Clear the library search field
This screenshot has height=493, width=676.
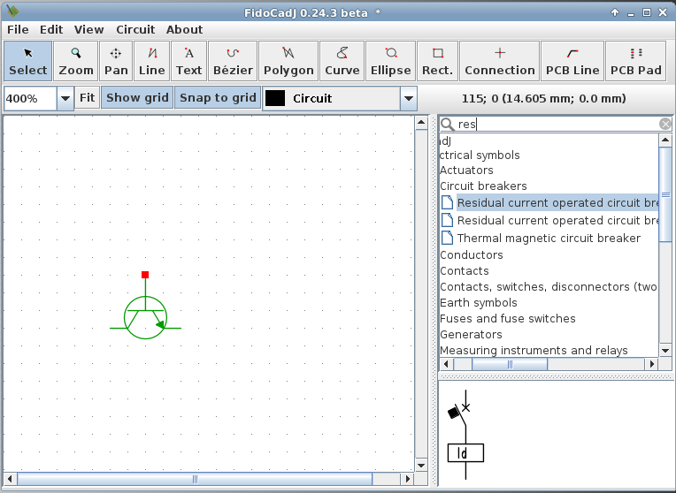(664, 125)
